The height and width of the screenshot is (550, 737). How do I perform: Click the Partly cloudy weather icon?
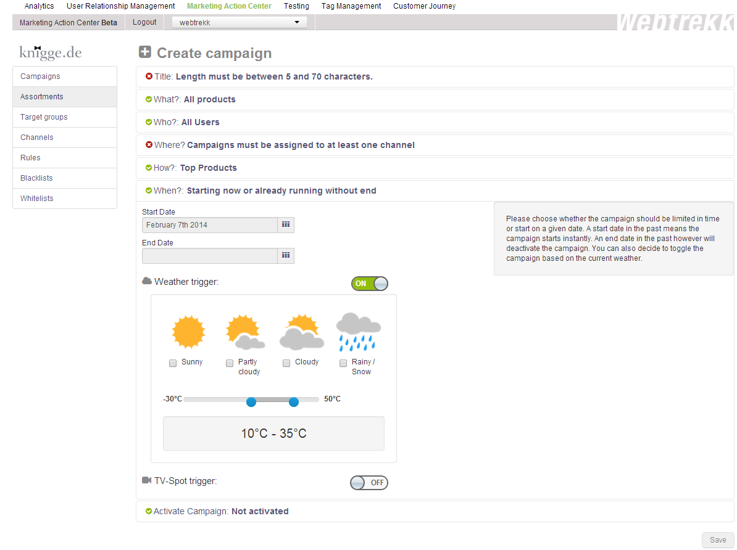point(245,332)
